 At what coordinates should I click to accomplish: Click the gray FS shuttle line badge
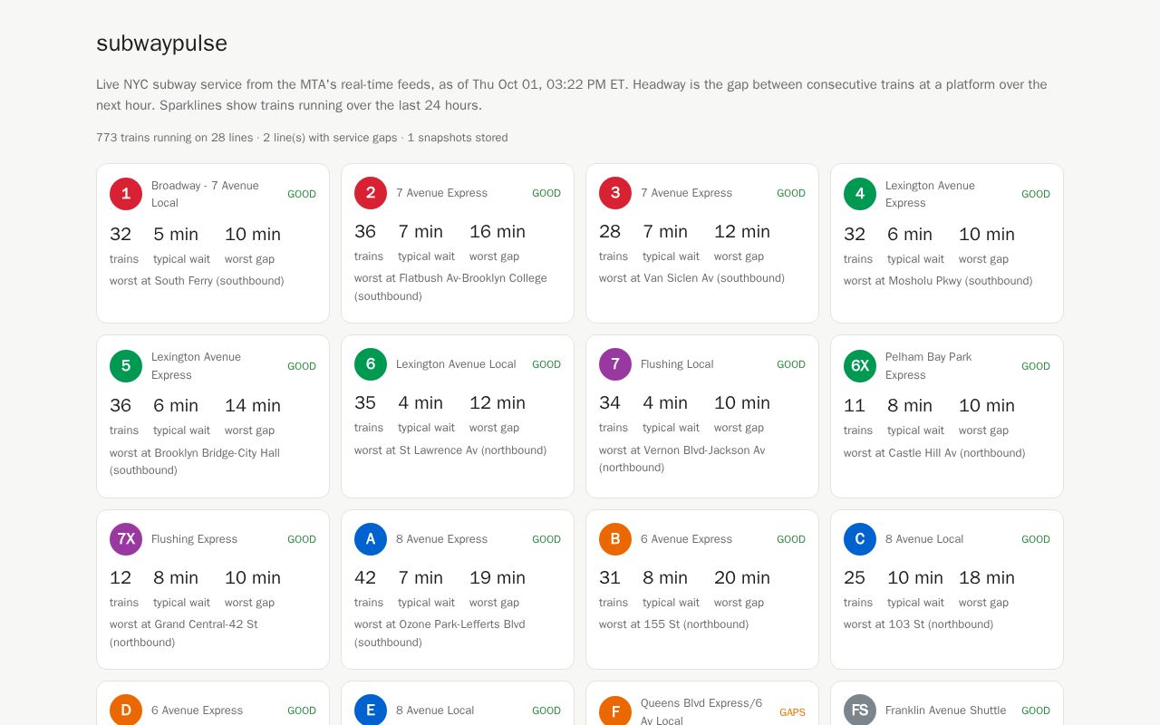click(x=860, y=710)
